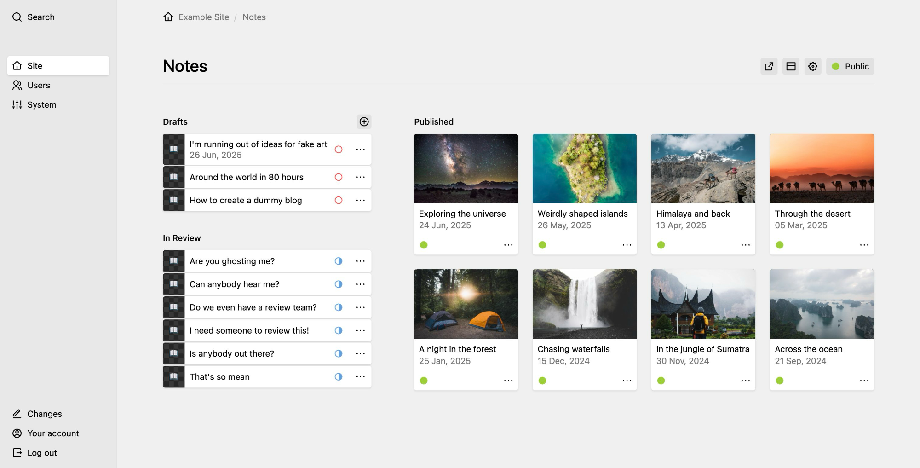Click the green published dot on 'Exploring the universe'
The image size is (920, 468).
(424, 245)
